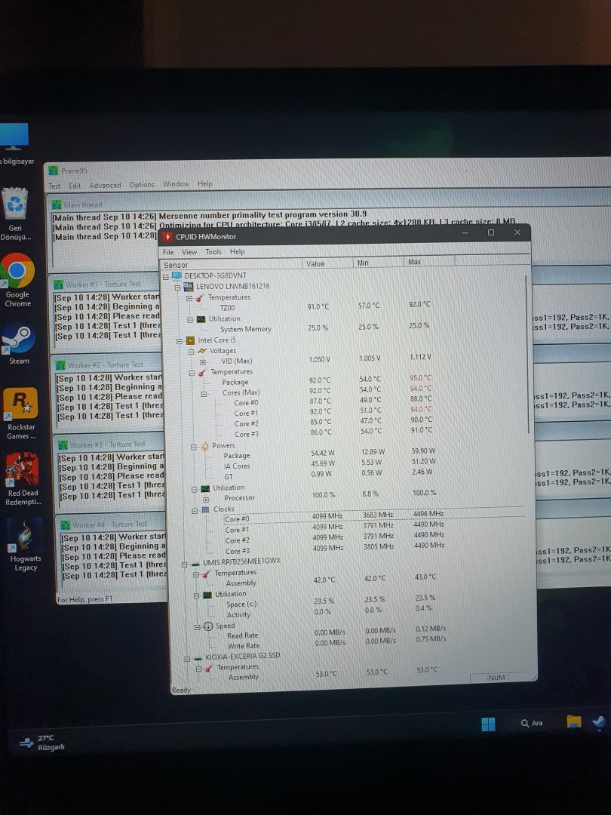Open Prime95 Test menu
The width and height of the screenshot is (611, 815).
54,186
